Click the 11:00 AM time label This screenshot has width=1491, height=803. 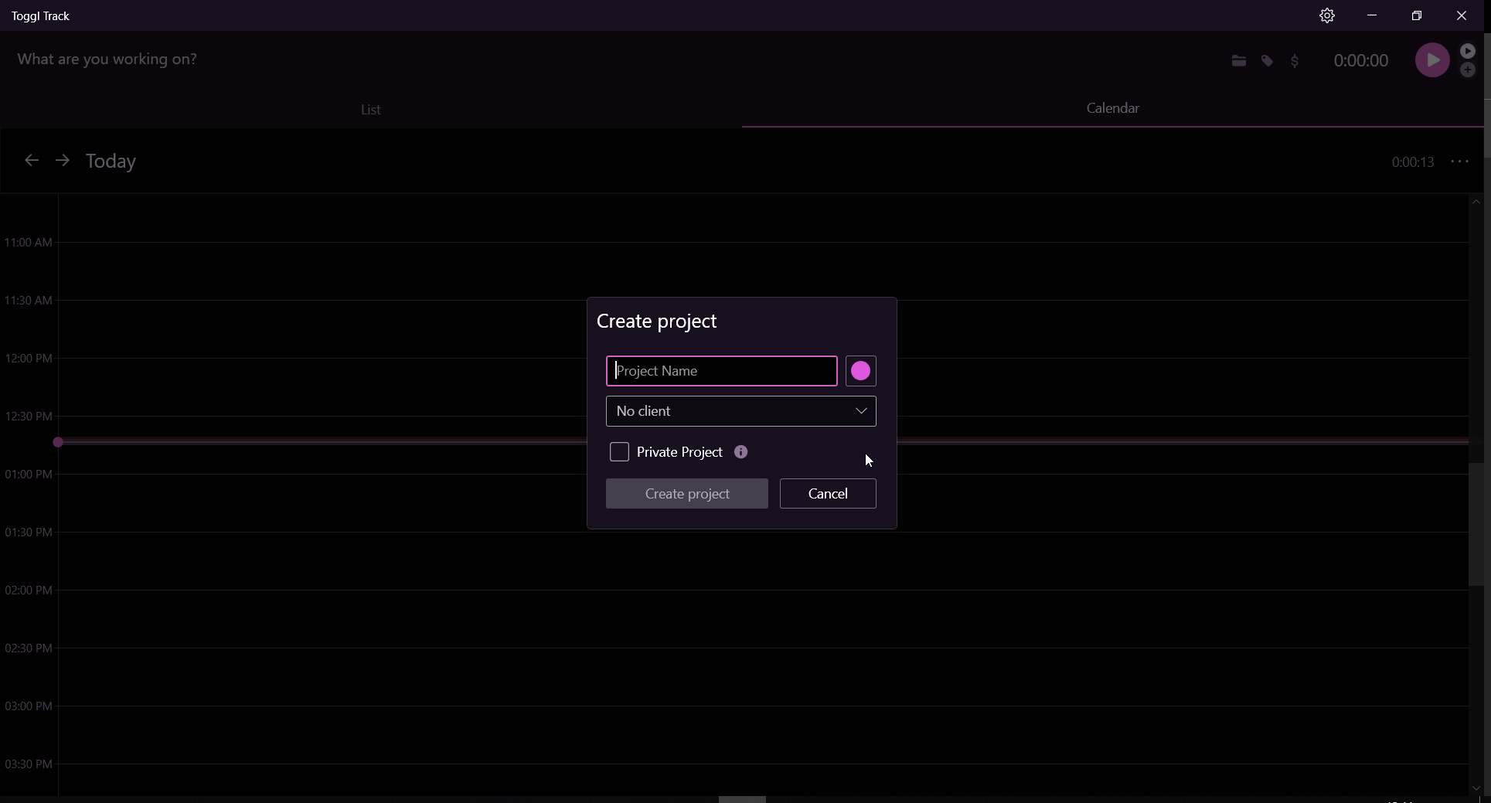29,243
